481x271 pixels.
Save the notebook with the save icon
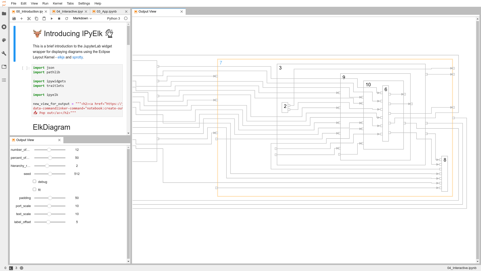14,19
